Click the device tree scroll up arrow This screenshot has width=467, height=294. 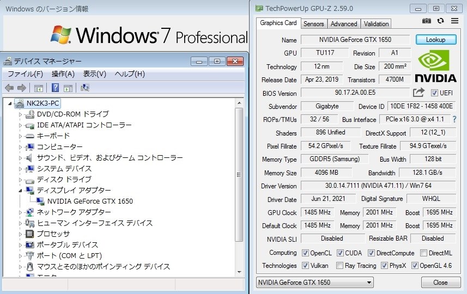239,103
